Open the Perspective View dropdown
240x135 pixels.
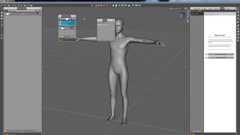177,9
